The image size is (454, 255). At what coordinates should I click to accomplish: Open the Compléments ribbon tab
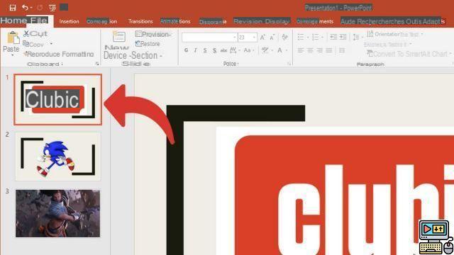[315, 21]
